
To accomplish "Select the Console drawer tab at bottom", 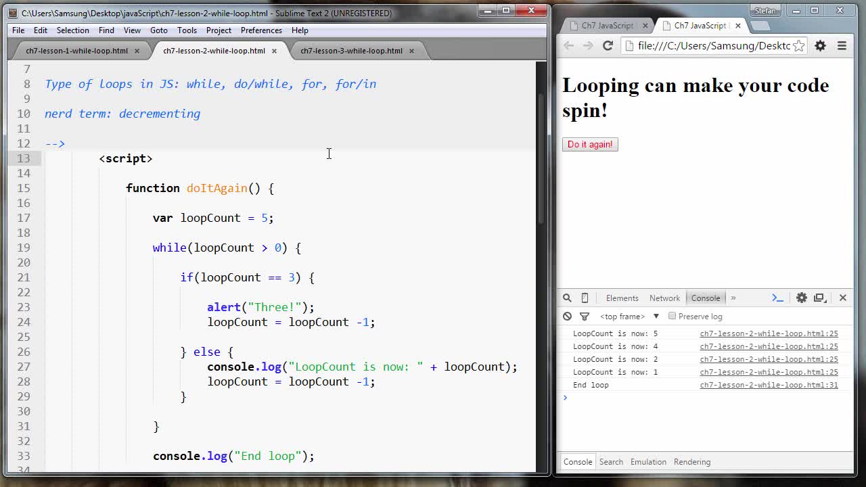I will point(578,462).
